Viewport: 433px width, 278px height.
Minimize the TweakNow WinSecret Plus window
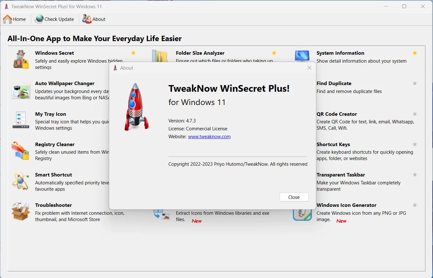click(386, 6)
